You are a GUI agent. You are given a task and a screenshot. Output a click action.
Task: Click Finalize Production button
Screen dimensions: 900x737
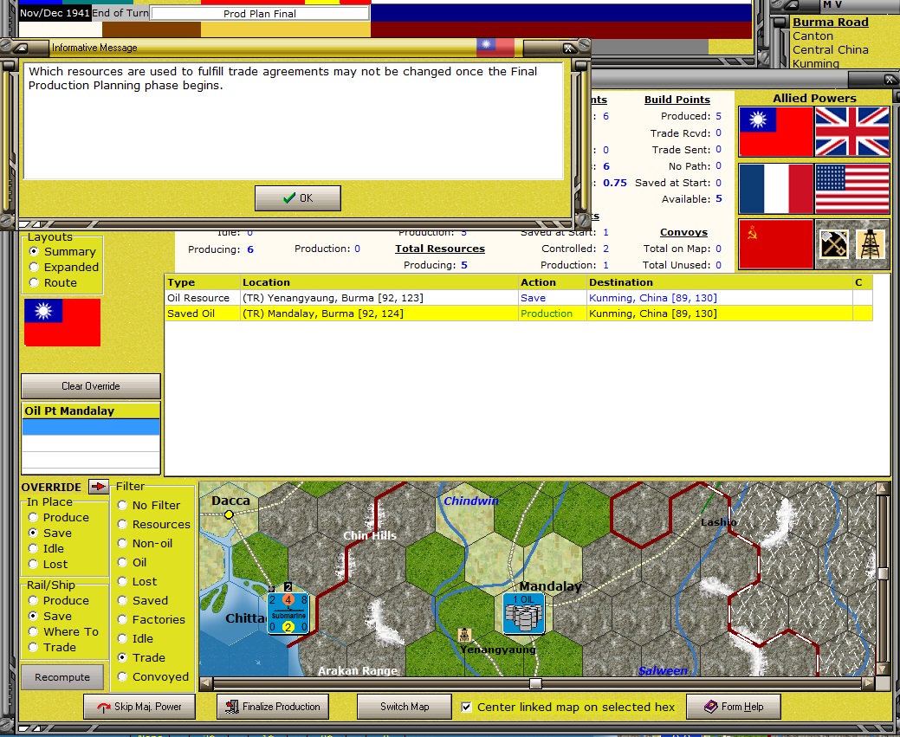point(273,707)
